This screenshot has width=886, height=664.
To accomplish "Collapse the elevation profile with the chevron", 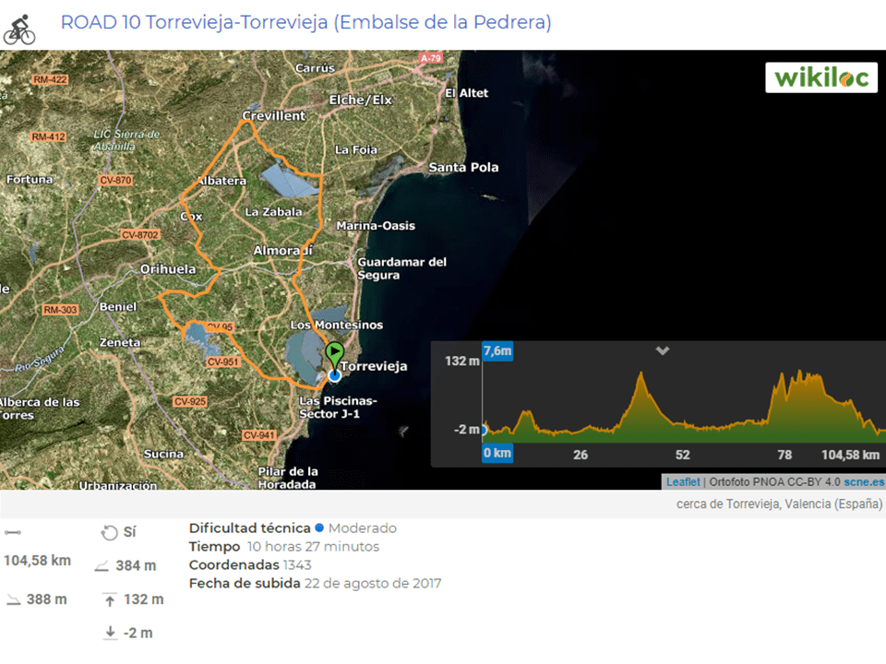I will click(x=662, y=350).
